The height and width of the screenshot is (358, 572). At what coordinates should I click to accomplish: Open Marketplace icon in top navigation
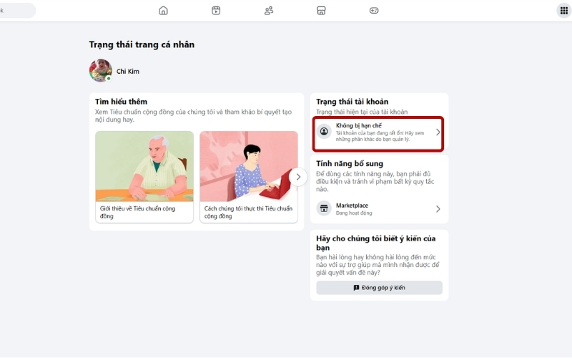[321, 11]
